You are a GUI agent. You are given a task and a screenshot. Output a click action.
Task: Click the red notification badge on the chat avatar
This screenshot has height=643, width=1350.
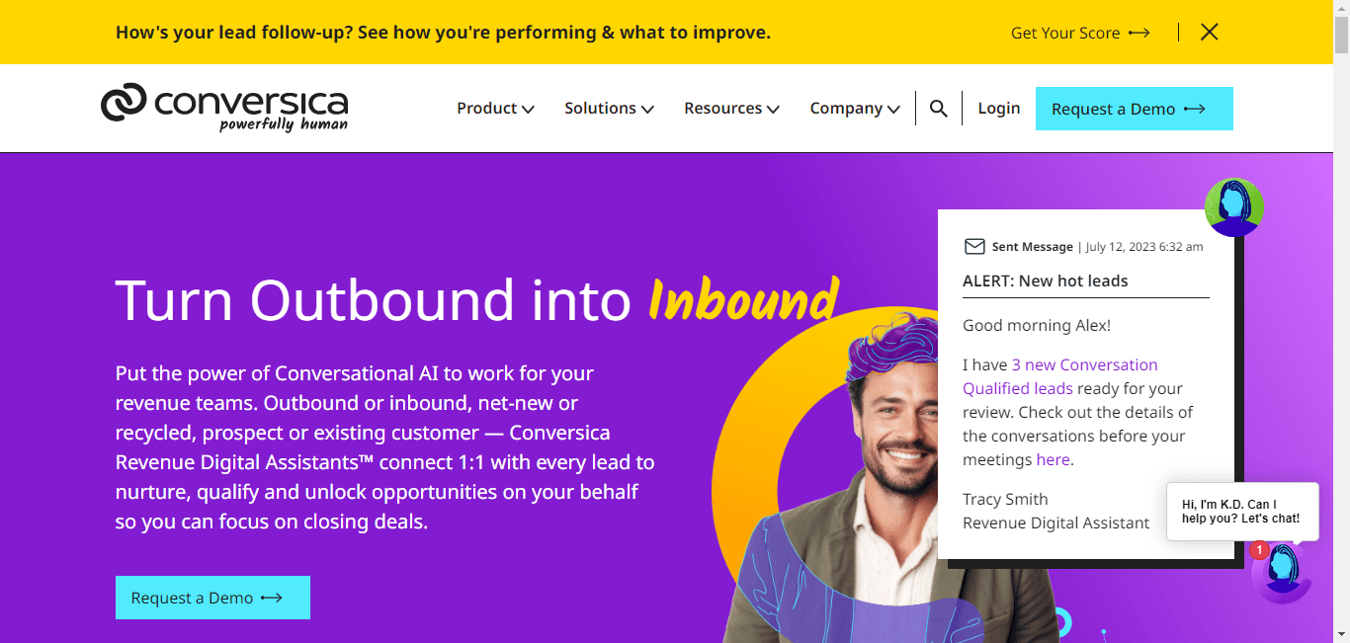click(x=1260, y=552)
